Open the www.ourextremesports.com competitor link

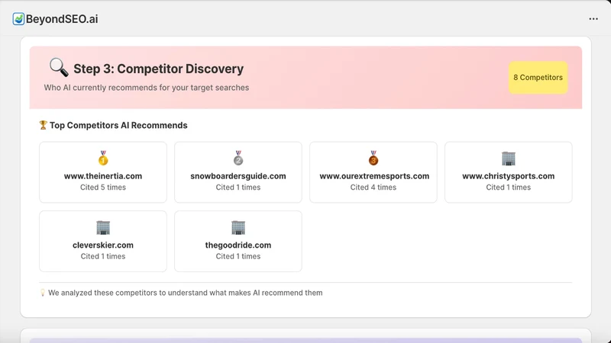(x=374, y=176)
